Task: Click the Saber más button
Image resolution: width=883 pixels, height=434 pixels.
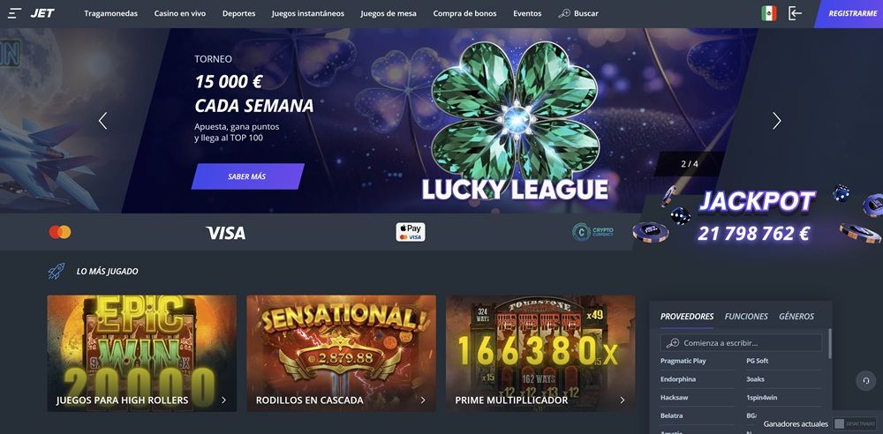Action: pyautogui.click(x=247, y=176)
